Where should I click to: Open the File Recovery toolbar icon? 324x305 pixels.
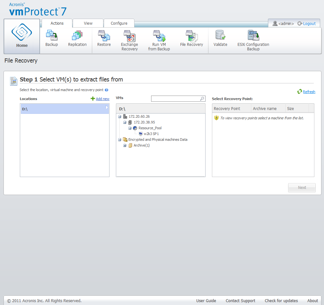tap(191, 36)
